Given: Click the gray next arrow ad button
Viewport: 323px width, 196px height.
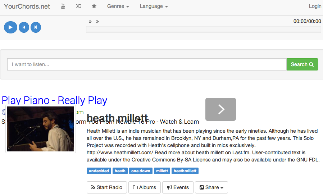Looking at the screenshot, I should (x=220, y=109).
